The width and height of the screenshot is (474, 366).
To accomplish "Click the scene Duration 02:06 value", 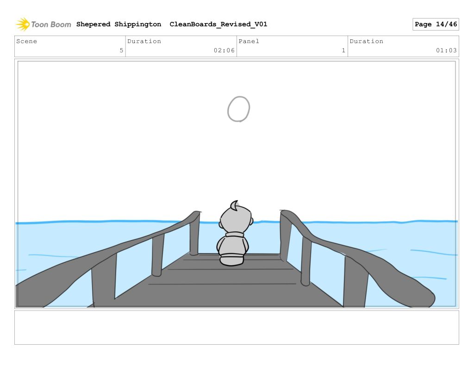I will pyautogui.click(x=224, y=50).
